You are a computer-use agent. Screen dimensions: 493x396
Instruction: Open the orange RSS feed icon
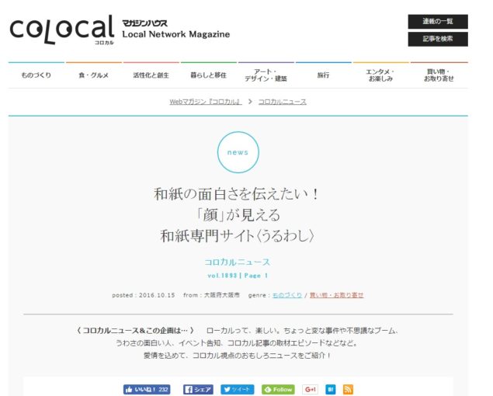348,389
